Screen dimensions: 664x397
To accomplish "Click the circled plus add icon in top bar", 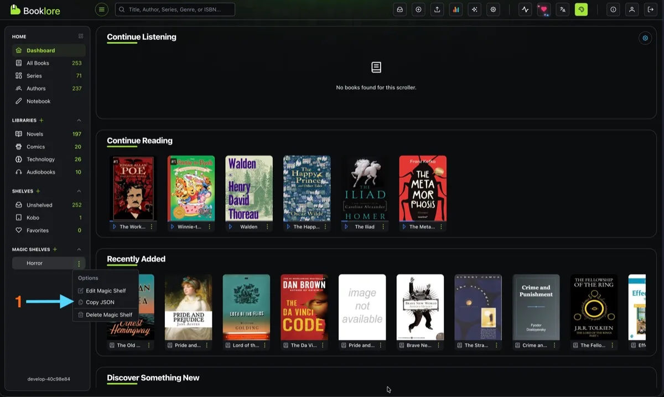I will (418, 9).
